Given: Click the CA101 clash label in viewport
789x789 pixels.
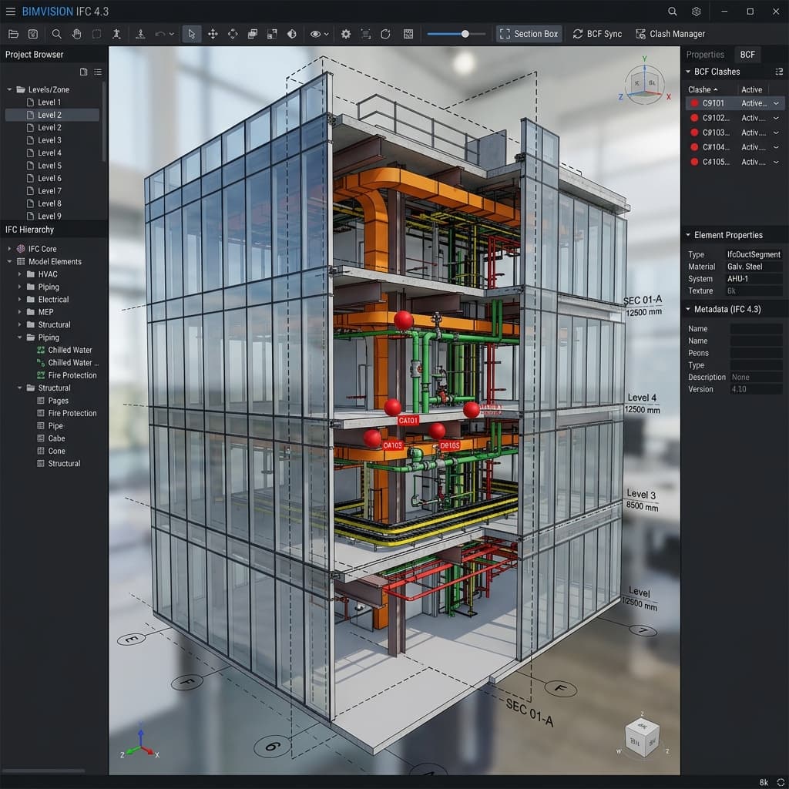Looking at the screenshot, I should (x=408, y=420).
